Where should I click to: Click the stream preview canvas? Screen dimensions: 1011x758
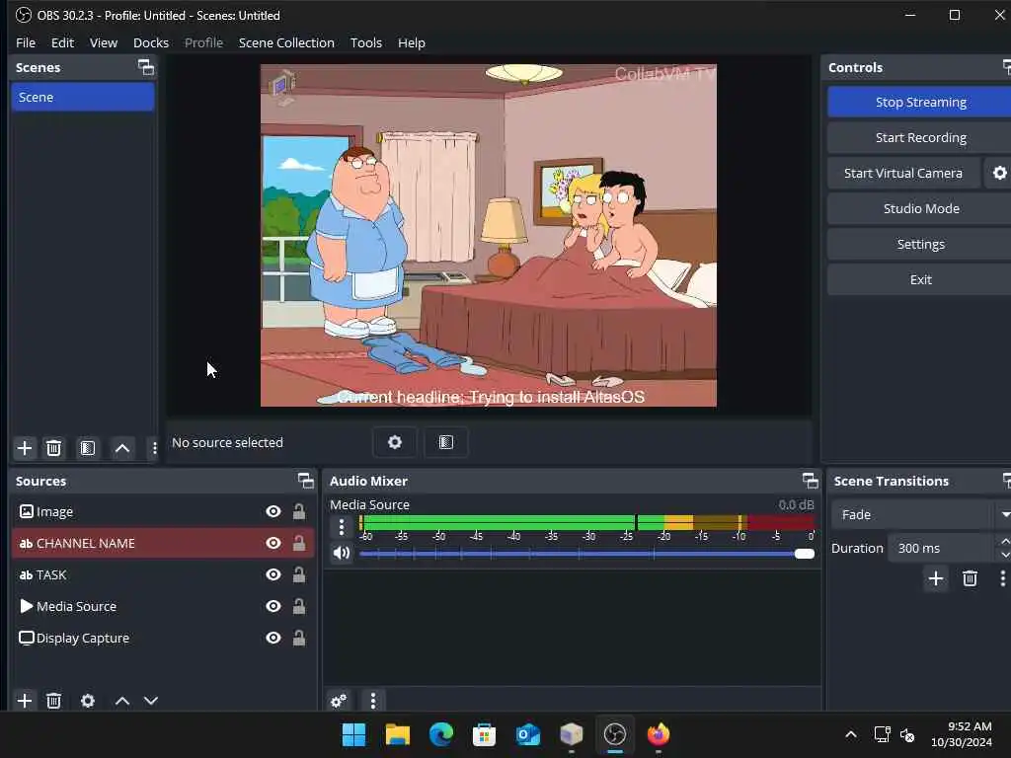tap(488, 235)
